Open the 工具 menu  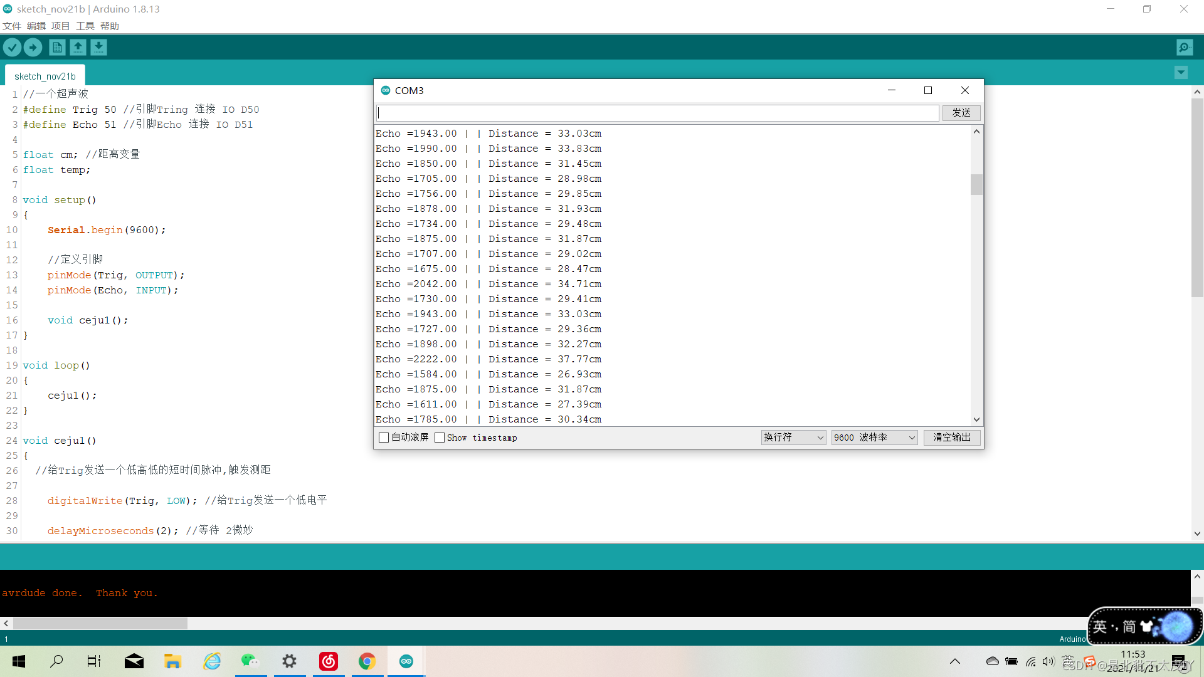tap(85, 26)
